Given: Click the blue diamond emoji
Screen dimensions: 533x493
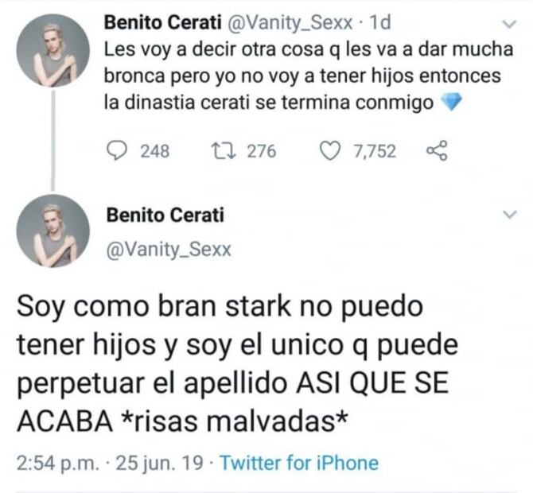Looking at the screenshot, I should (450, 102).
